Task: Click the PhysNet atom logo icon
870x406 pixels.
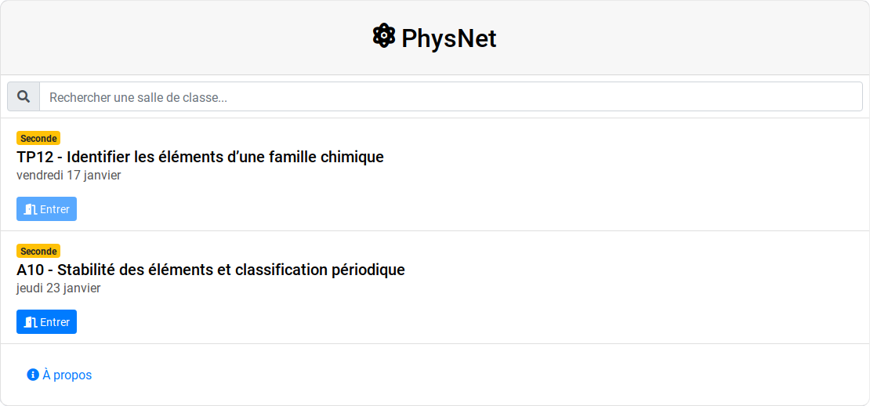Action: pos(383,36)
